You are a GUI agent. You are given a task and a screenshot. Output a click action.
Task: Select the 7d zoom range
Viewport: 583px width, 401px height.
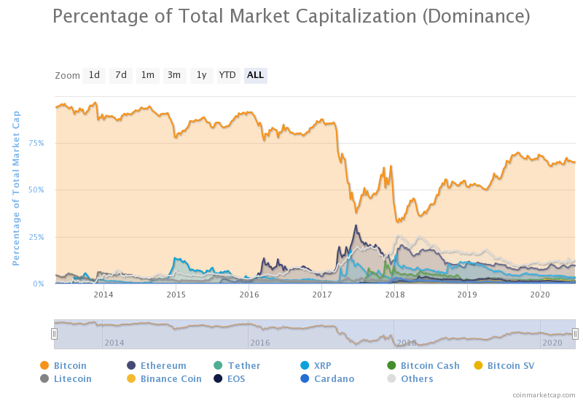click(121, 76)
